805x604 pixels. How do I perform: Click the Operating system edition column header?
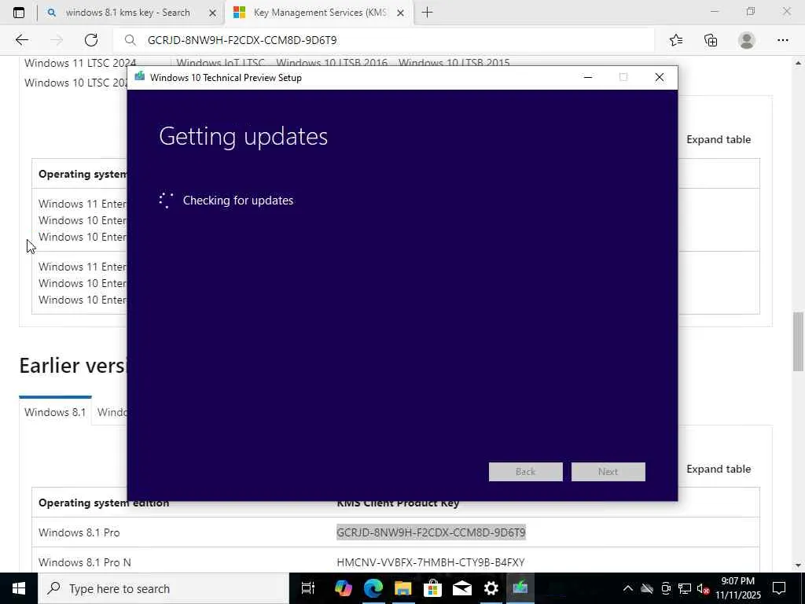tap(104, 503)
